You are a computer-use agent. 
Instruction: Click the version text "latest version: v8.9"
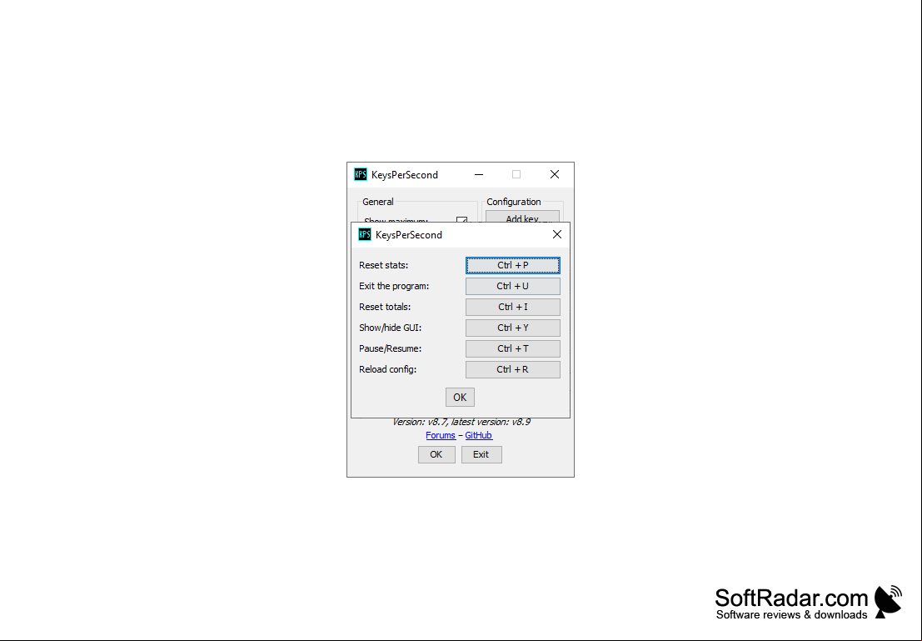[491, 422]
